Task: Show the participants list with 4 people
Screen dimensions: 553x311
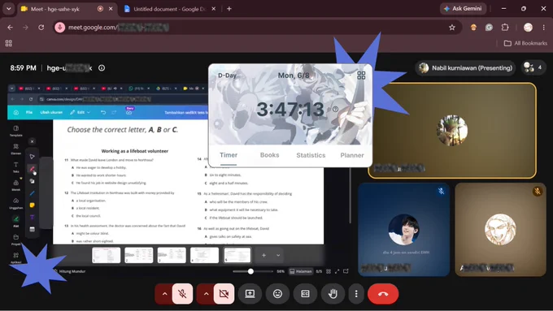Action: click(533, 67)
